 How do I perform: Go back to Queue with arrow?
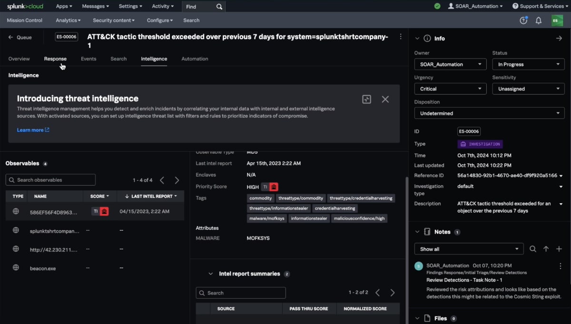click(11, 38)
